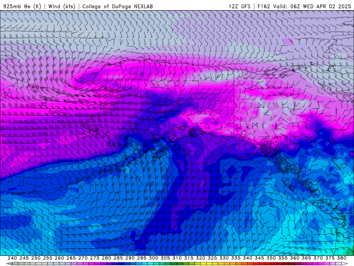This screenshot has height=266, width=354.
Task: Click the "Wind (kts)" header label
Action: 62,6
